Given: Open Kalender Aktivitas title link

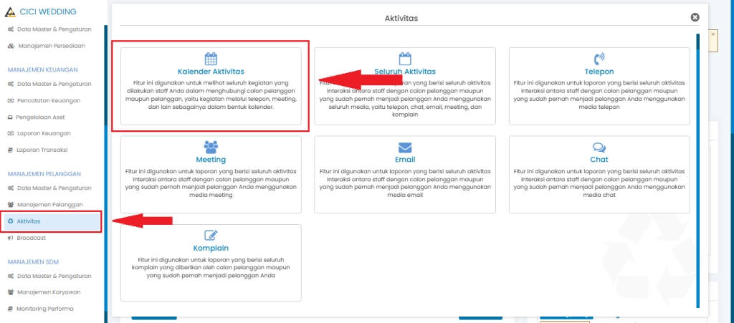Looking at the screenshot, I should tap(211, 72).
